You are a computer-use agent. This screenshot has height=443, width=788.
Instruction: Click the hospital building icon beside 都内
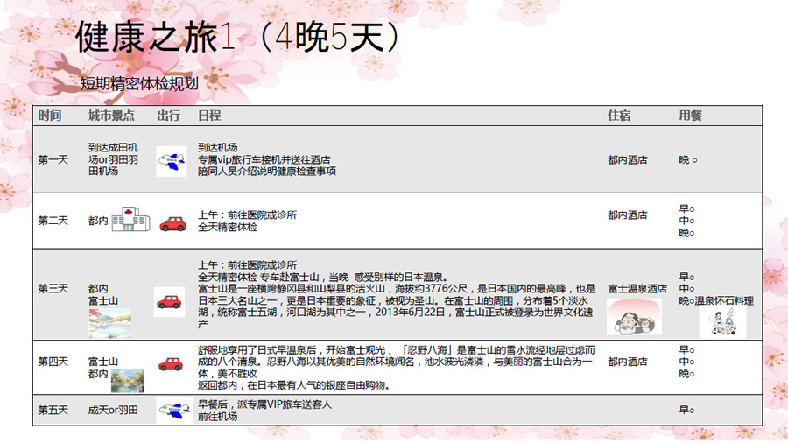pos(129,221)
